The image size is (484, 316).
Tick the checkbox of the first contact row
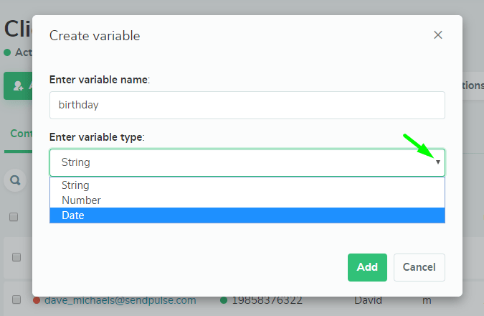[16, 257]
